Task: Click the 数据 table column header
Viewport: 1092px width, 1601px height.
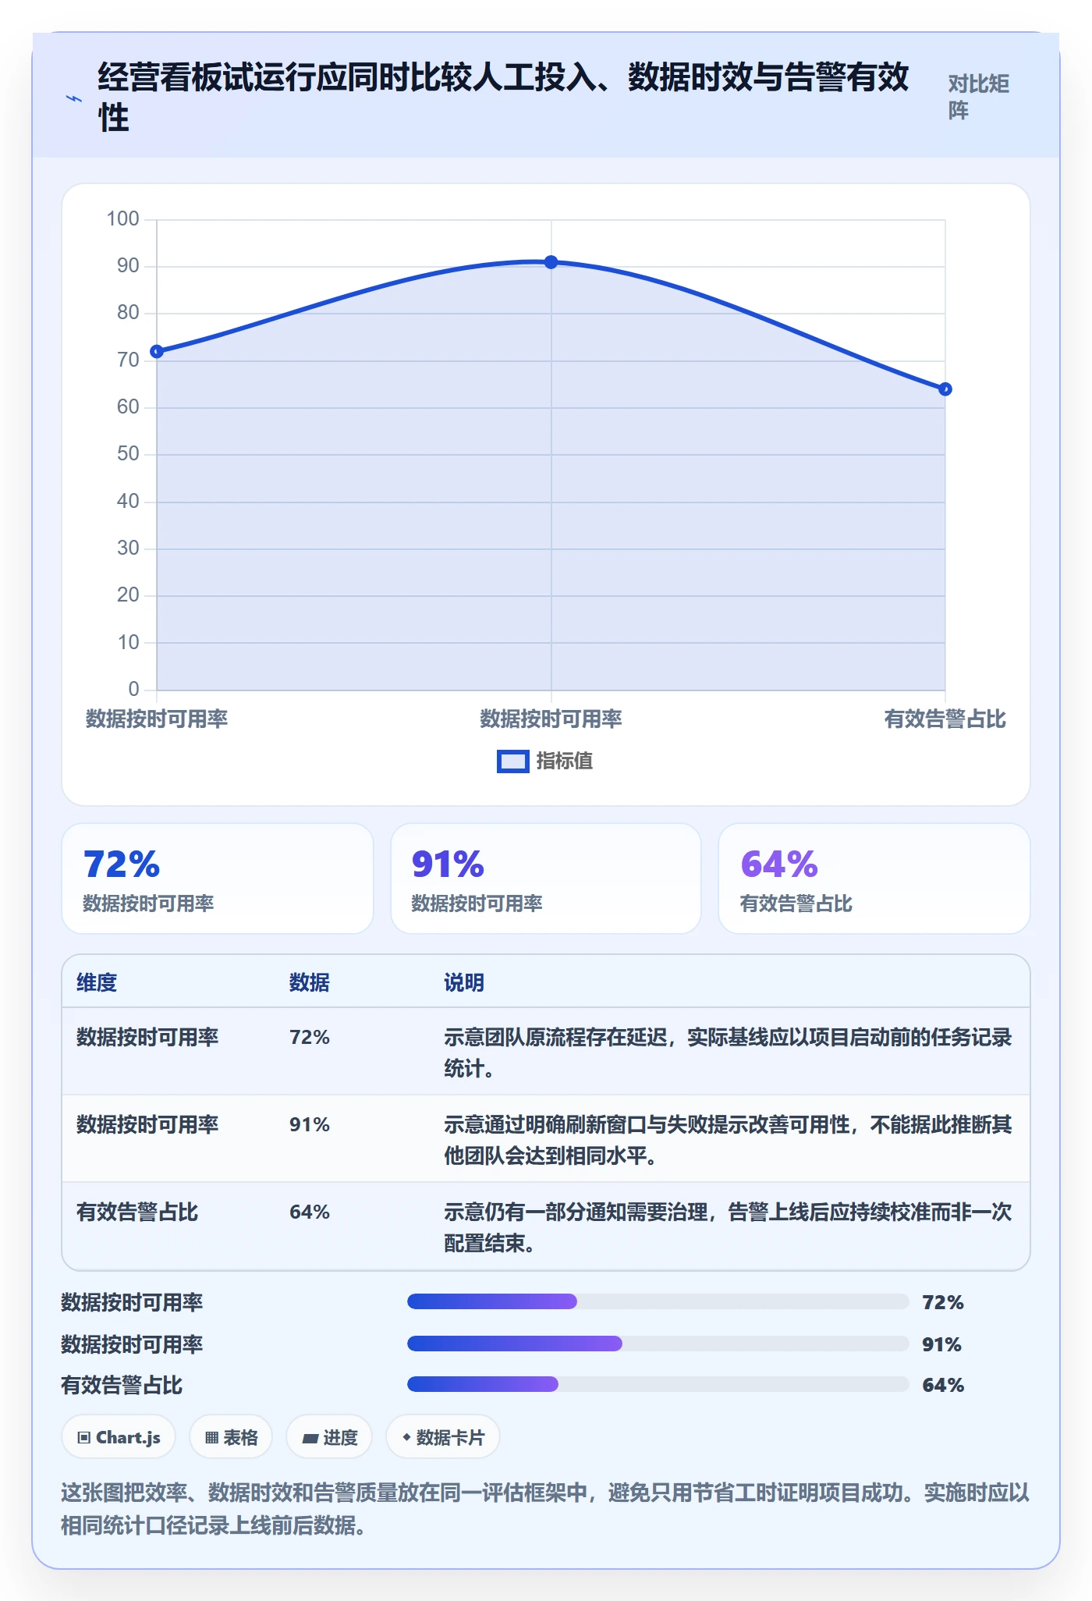Action: click(310, 982)
